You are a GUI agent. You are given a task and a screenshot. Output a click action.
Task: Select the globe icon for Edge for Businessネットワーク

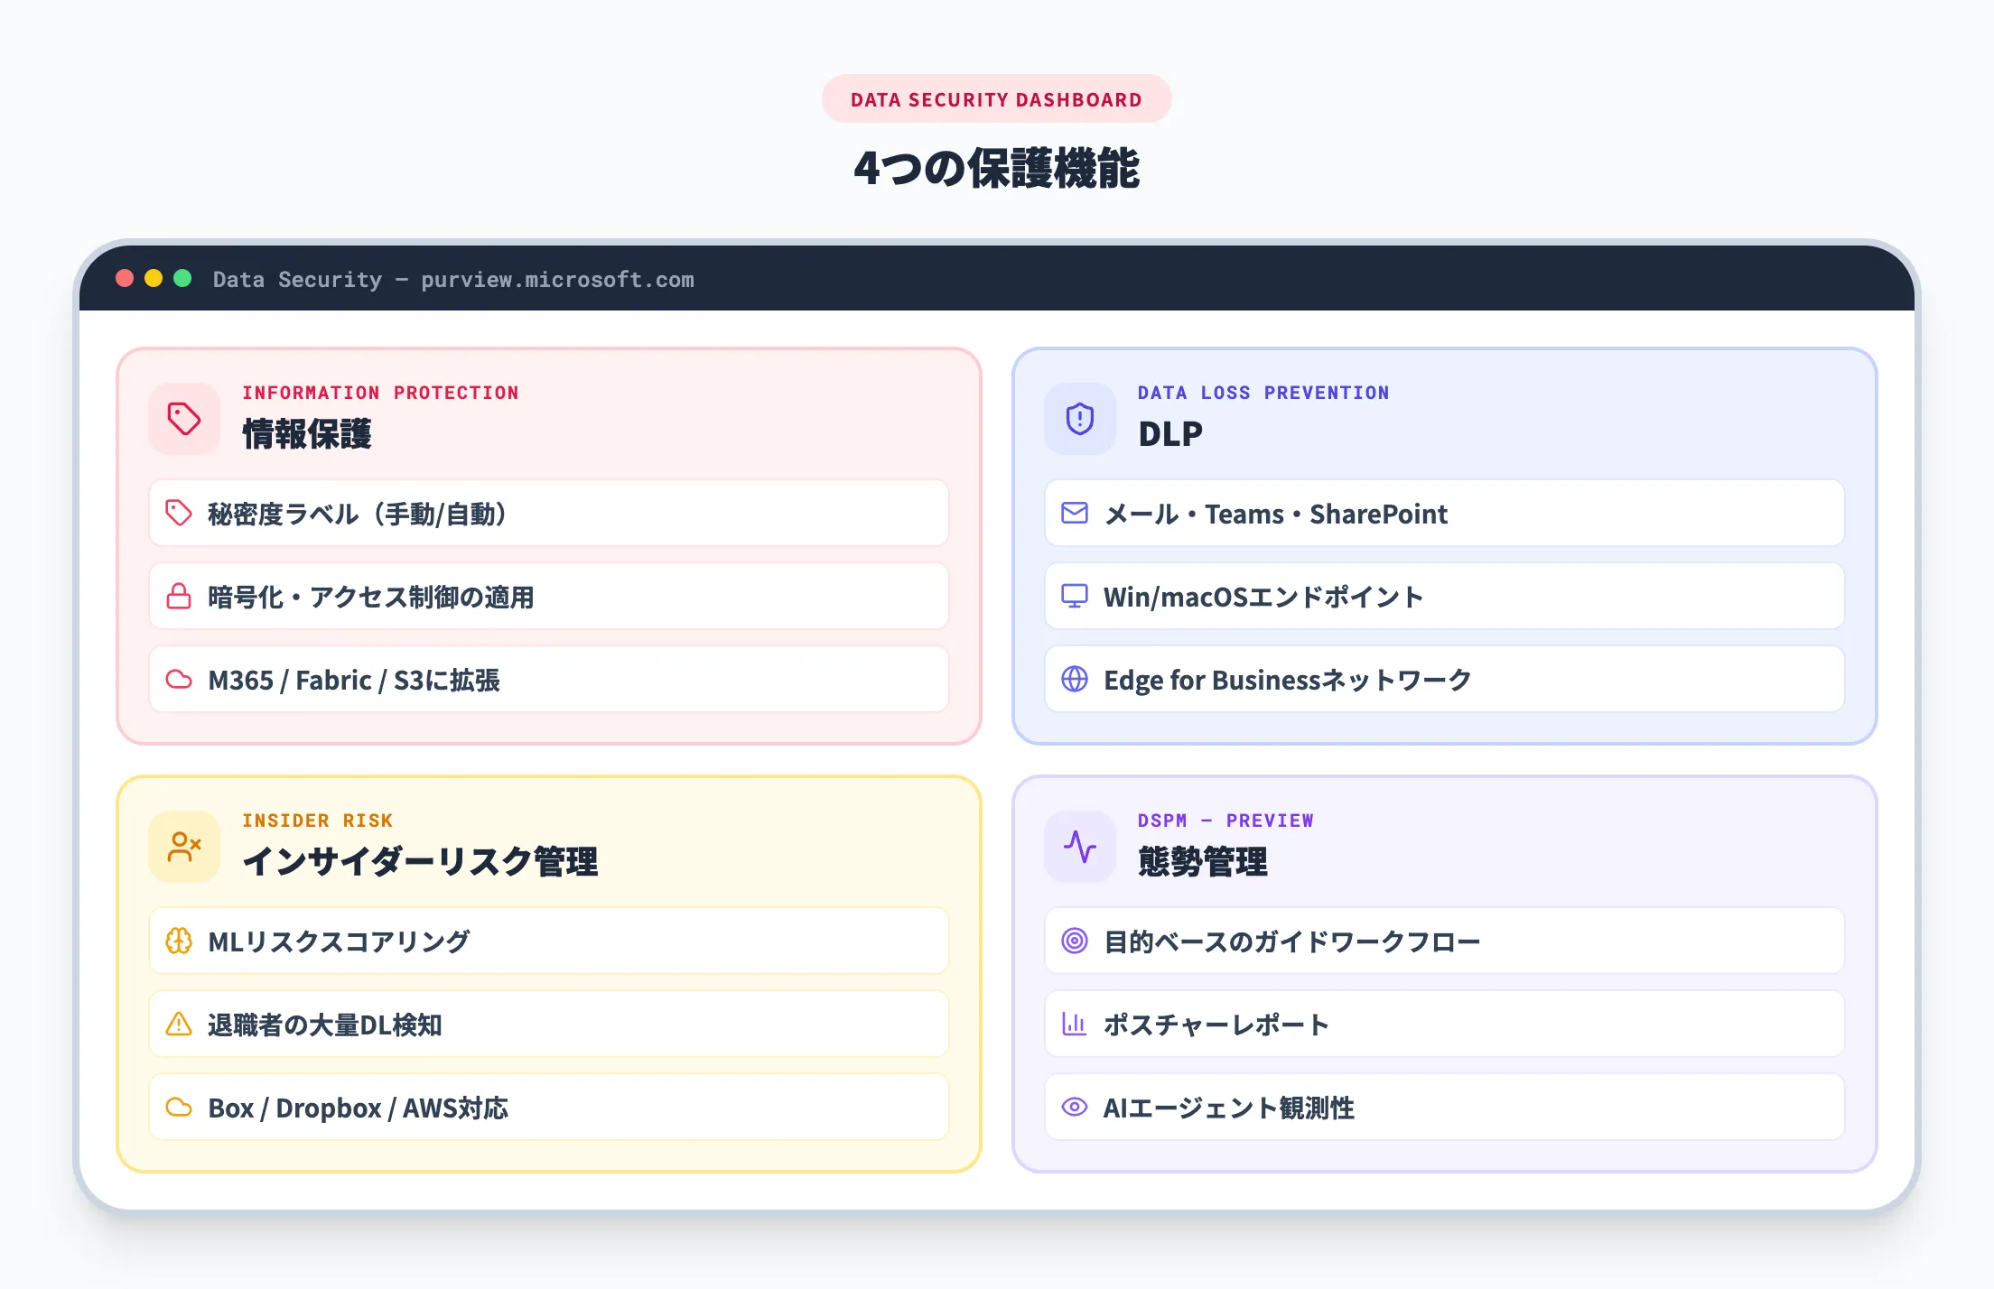[x=1074, y=680]
